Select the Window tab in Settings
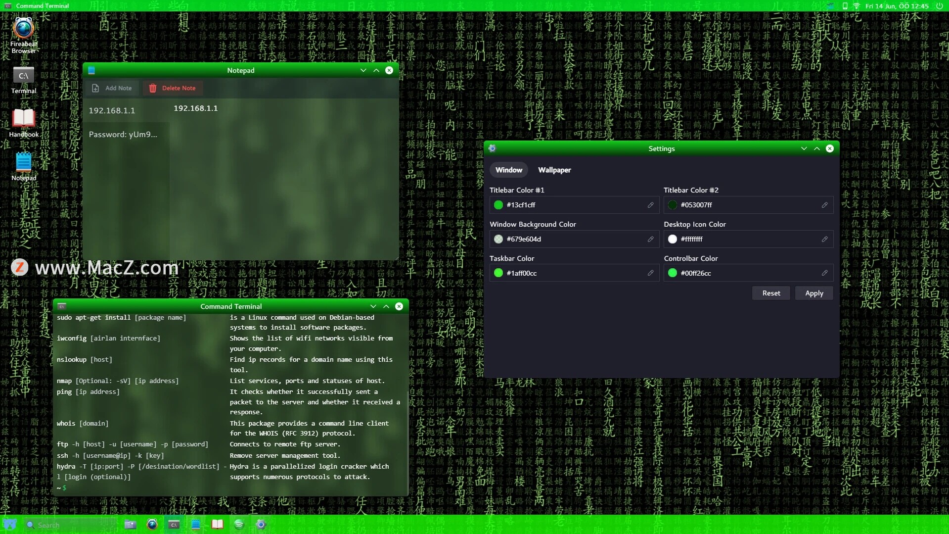This screenshot has width=949, height=534. click(508, 170)
